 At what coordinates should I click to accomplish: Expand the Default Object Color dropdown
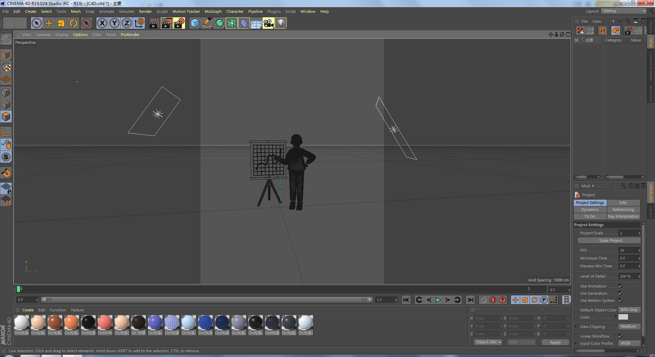(x=629, y=310)
